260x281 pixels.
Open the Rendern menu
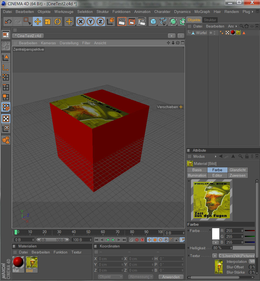pyautogui.click(x=231, y=12)
